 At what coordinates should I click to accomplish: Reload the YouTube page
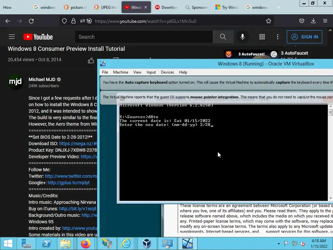coord(31,21)
